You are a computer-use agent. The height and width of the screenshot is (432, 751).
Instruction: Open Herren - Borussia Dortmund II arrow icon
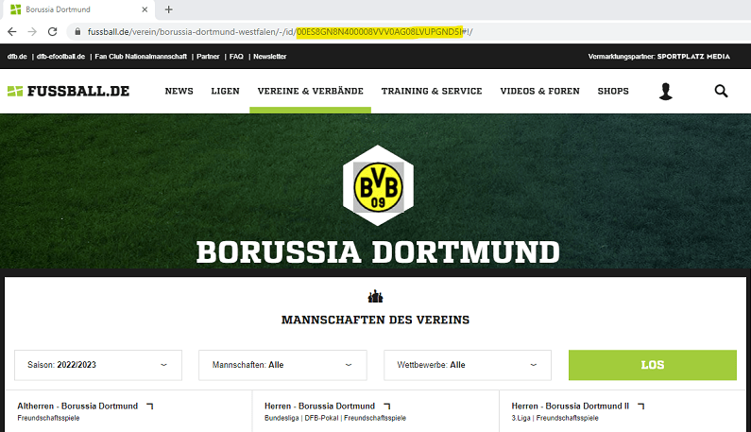[640, 406]
